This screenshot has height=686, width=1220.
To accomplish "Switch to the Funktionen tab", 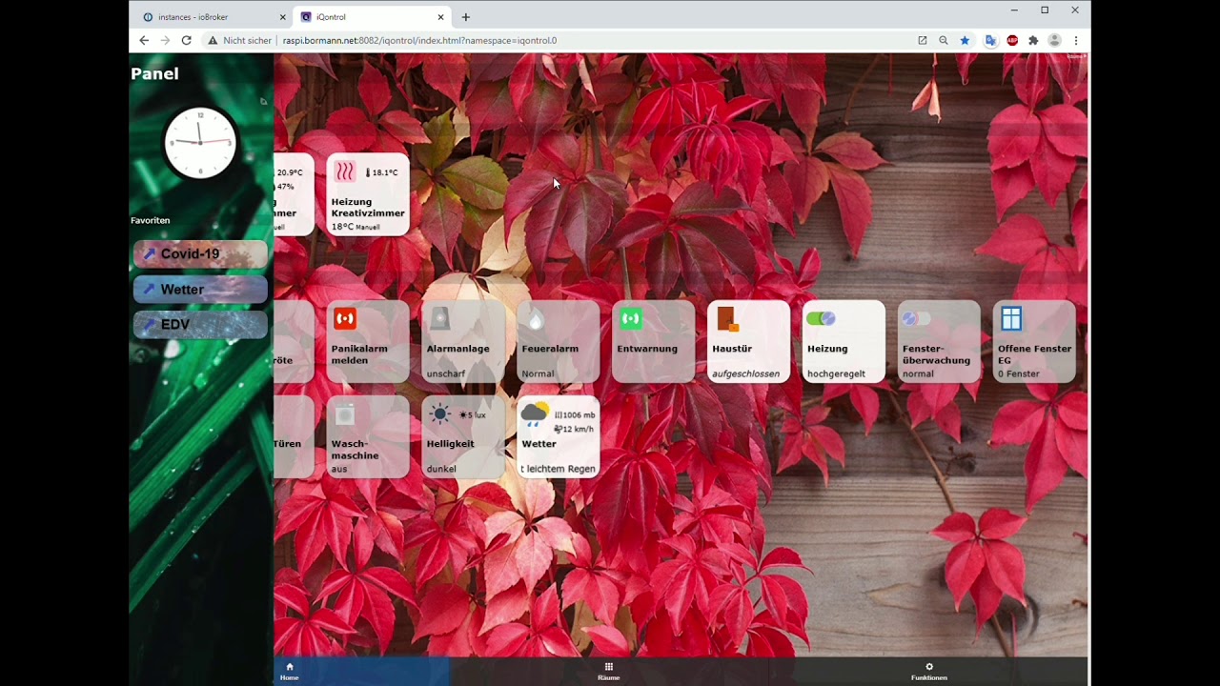I will coord(929,672).
